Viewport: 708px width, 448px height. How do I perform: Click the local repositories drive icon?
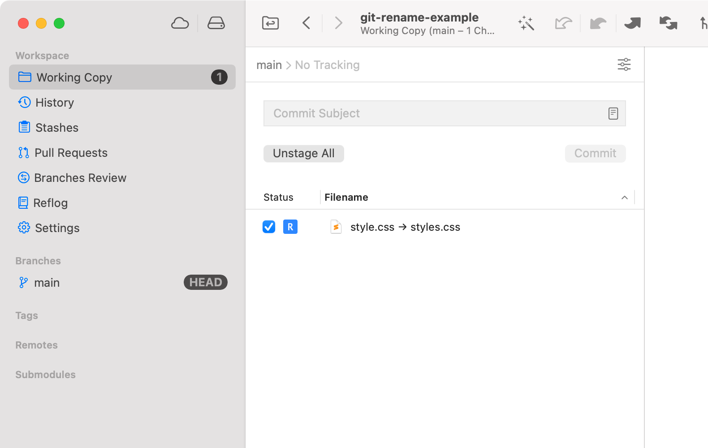216,23
